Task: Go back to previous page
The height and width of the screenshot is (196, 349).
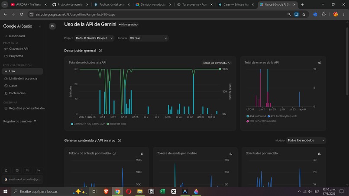Action: coord(5,14)
